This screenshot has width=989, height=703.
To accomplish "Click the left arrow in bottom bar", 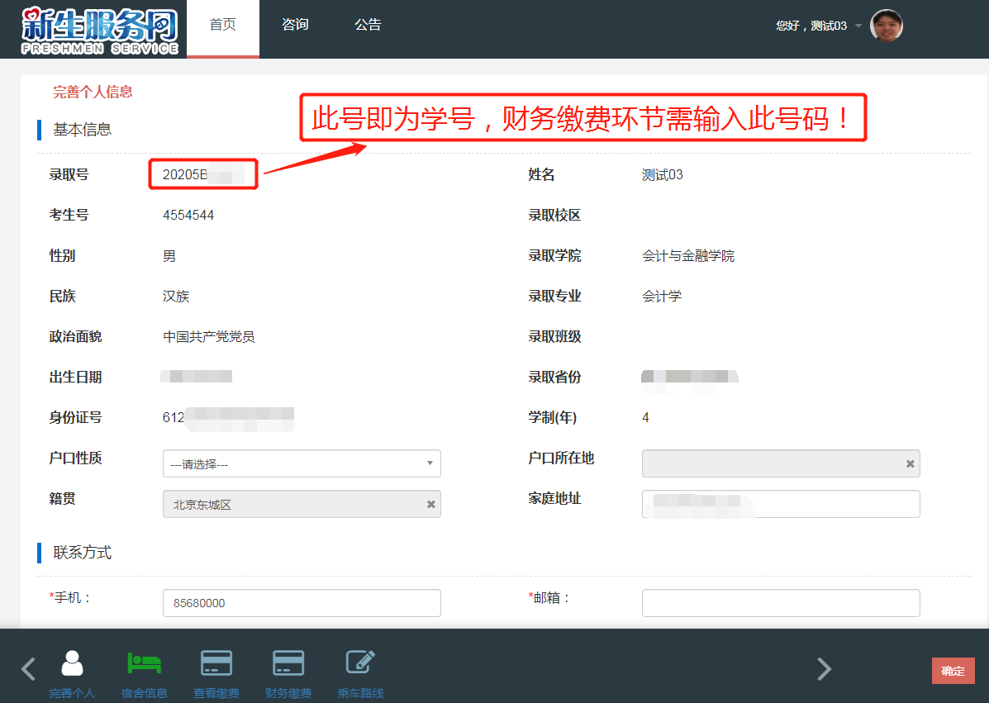I will (x=28, y=668).
